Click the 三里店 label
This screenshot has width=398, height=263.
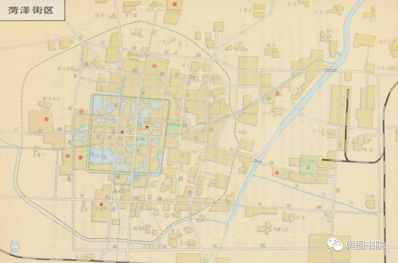pos(136,29)
